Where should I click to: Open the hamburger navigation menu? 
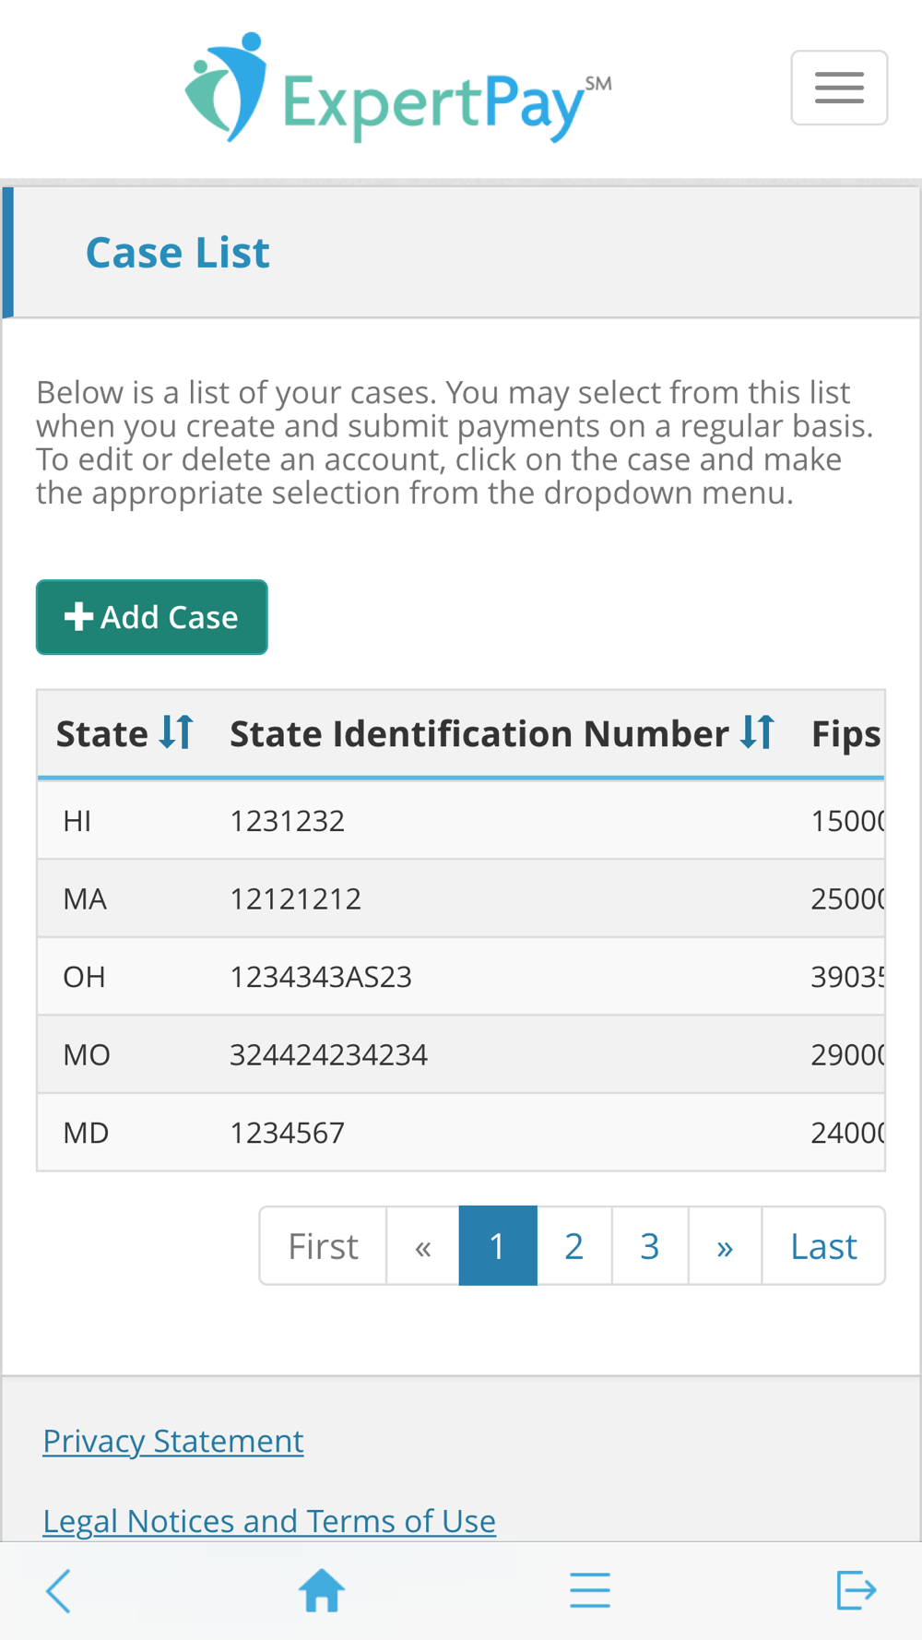tap(839, 88)
